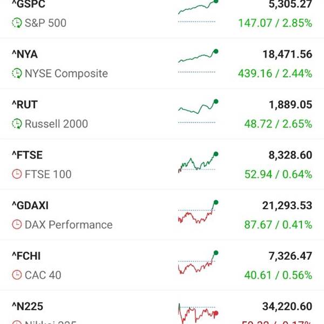
Task: Open the ^NYA sparkline chart
Action: [x=198, y=62]
